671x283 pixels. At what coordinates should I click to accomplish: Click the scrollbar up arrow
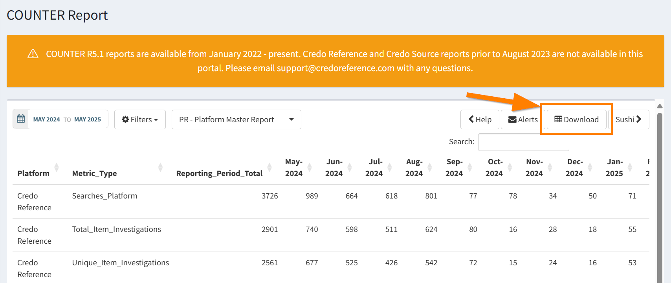660,106
